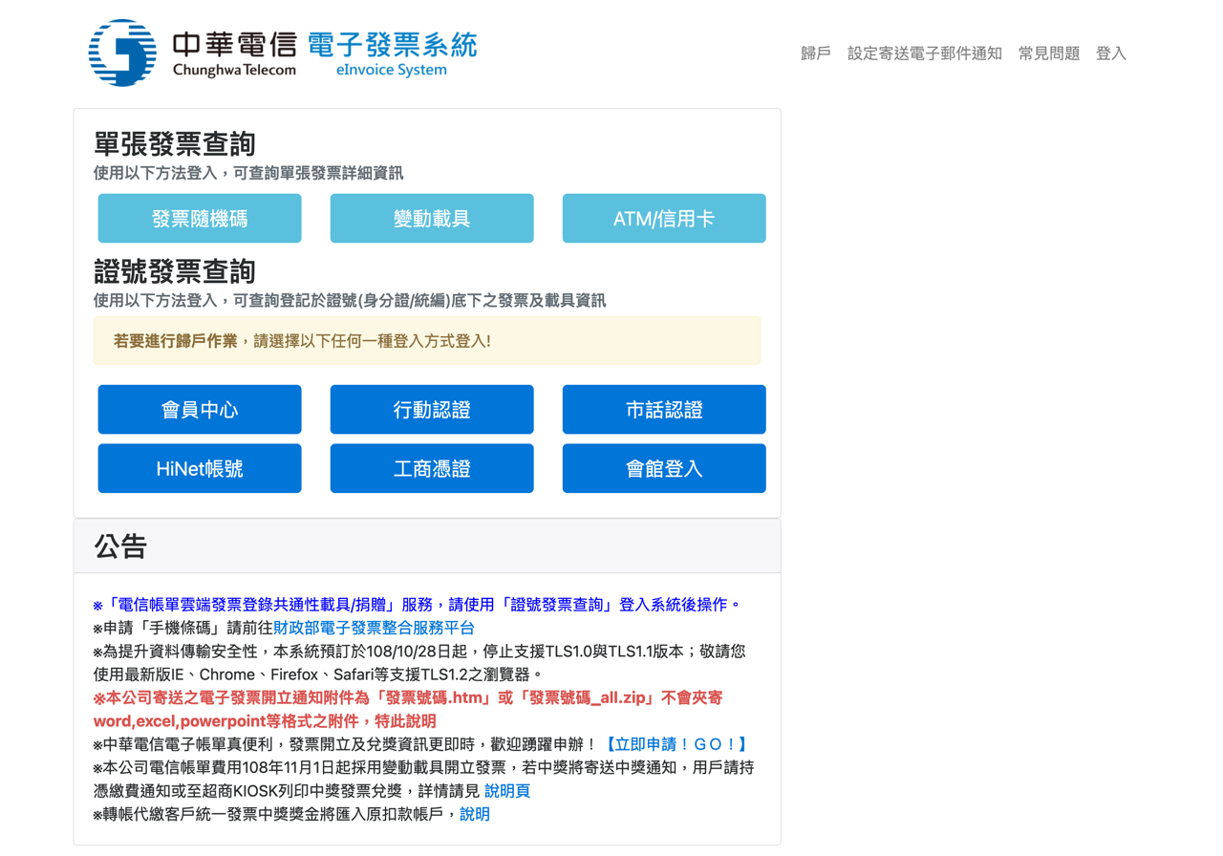Click the red 發票號碼.htm announcement text

408,709
